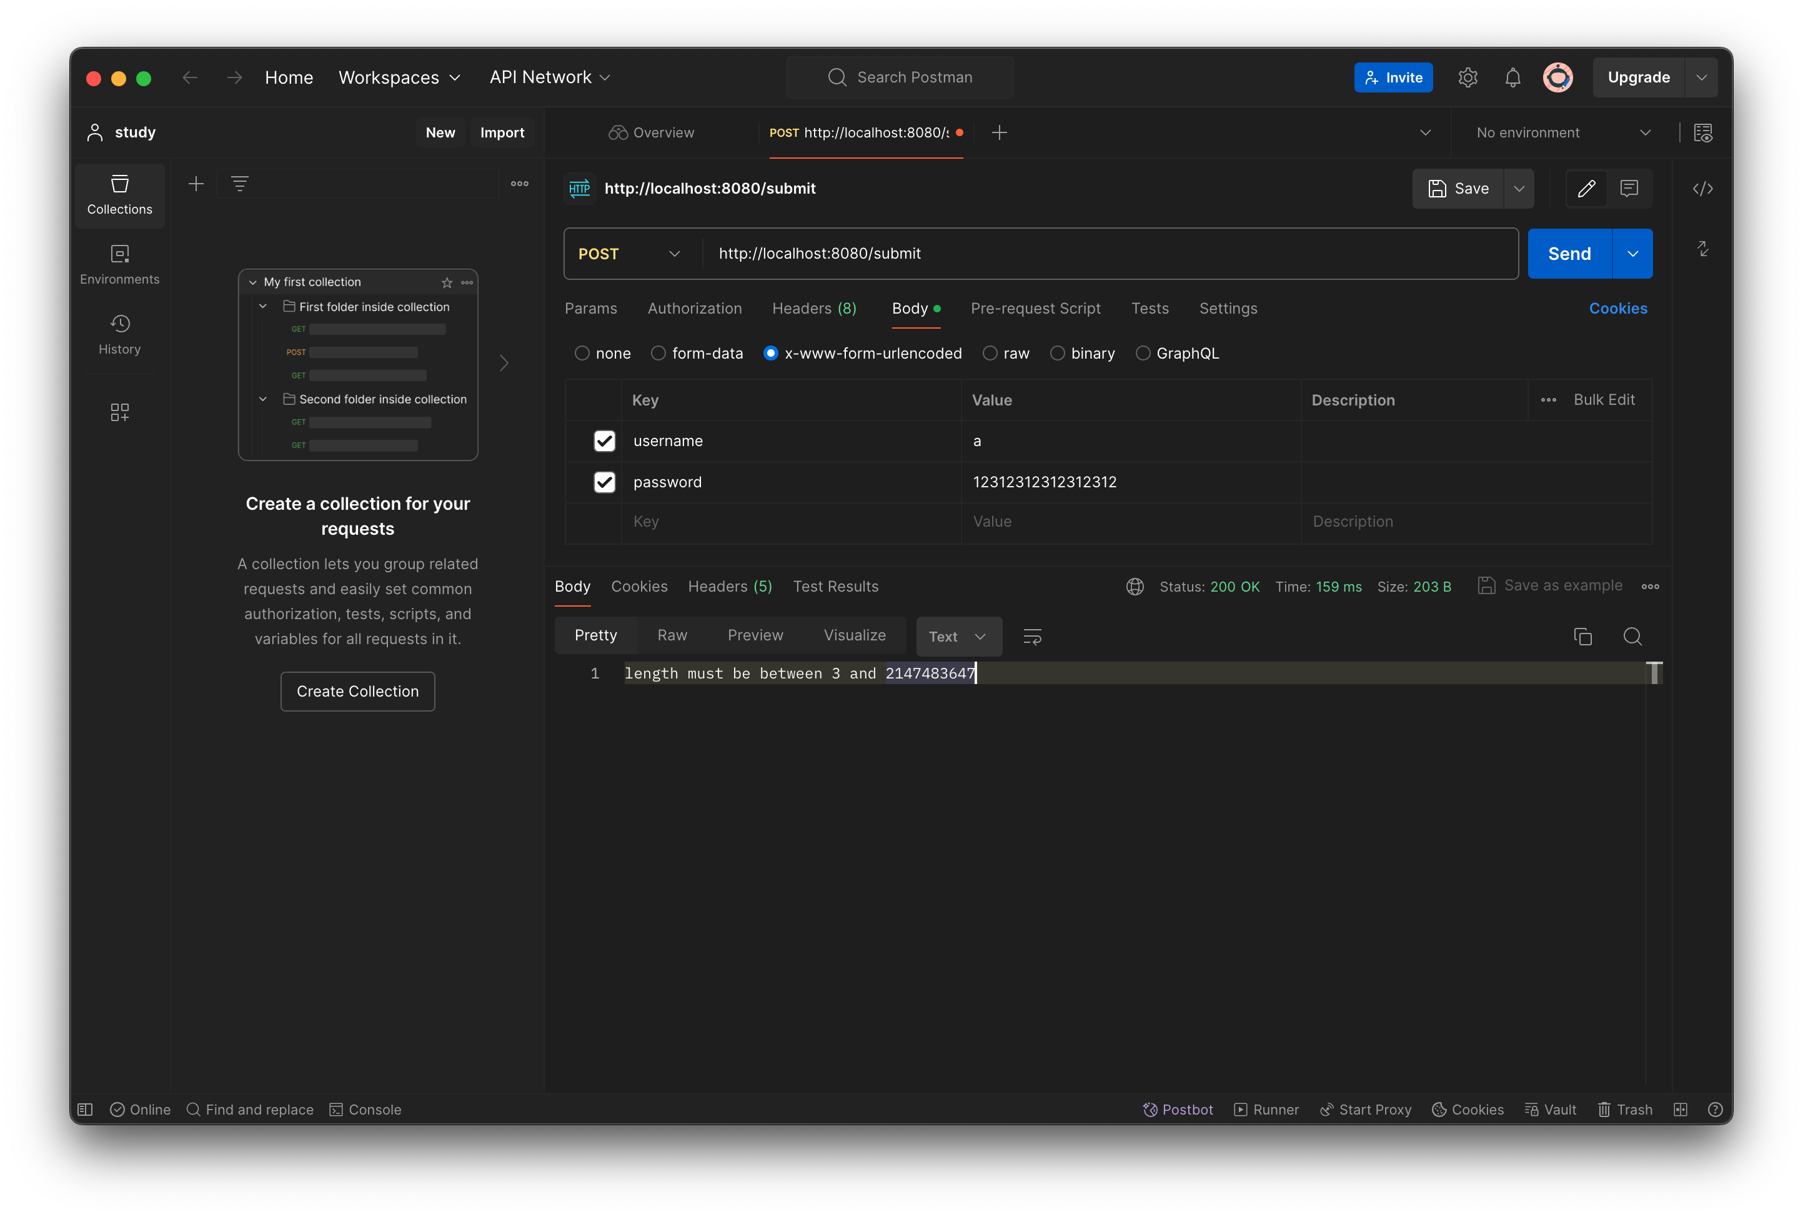Switch to the Headers (8) tab
The image size is (1803, 1217).
click(x=814, y=308)
